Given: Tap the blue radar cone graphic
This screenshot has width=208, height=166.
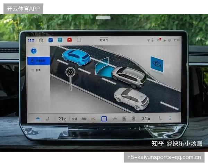Looking at the screenshot, I should (104, 67).
